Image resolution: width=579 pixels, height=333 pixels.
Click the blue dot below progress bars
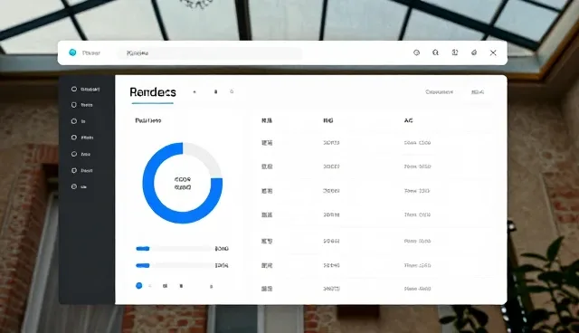tap(138, 286)
